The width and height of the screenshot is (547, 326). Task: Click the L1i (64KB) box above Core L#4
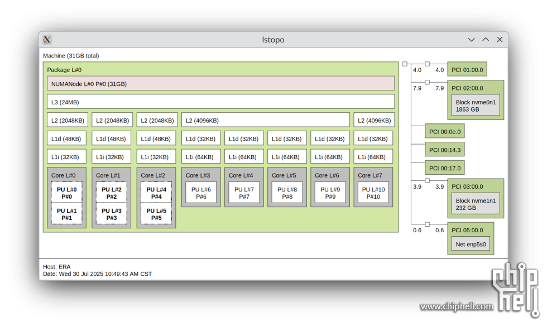click(x=244, y=156)
